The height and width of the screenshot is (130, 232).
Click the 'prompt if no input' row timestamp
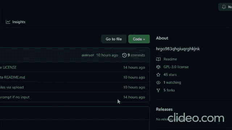pyautogui.click(x=134, y=97)
